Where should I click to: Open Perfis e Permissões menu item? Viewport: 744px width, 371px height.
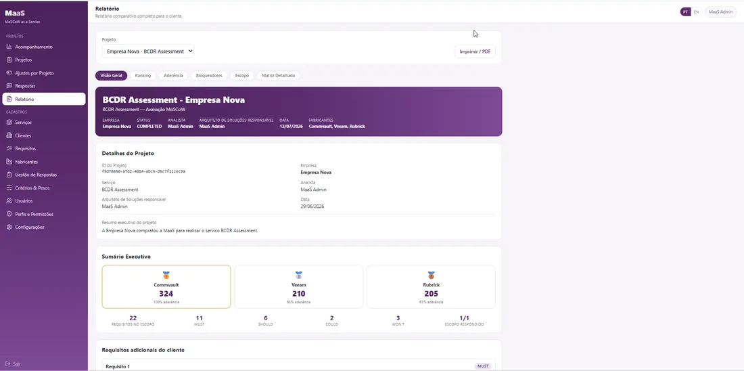[44, 214]
